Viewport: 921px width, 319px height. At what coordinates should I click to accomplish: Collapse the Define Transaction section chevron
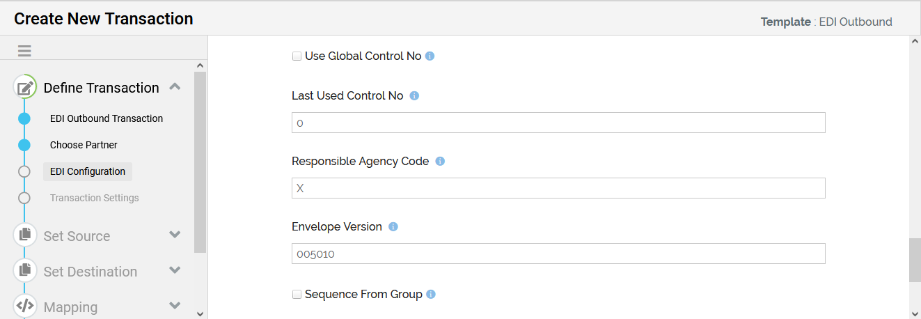point(175,86)
